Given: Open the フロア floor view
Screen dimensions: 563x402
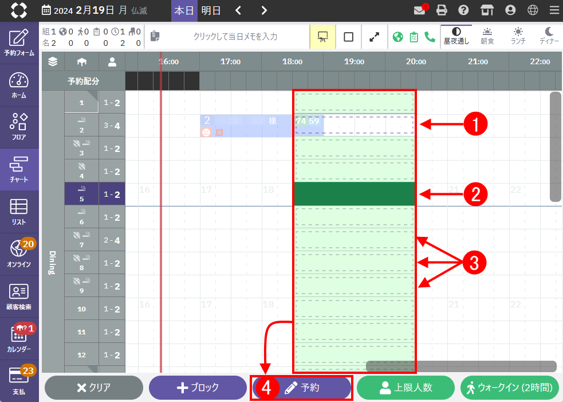Looking at the screenshot, I should pyautogui.click(x=19, y=126).
